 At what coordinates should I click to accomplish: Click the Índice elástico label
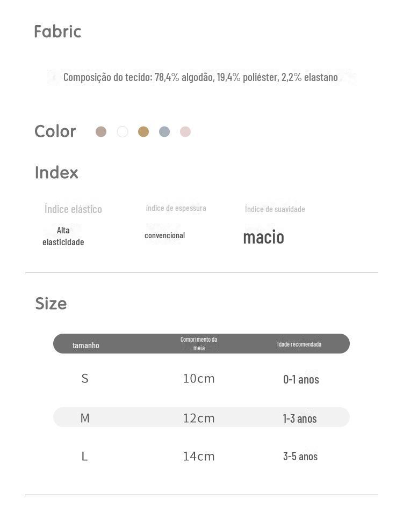click(x=73, y=209)
